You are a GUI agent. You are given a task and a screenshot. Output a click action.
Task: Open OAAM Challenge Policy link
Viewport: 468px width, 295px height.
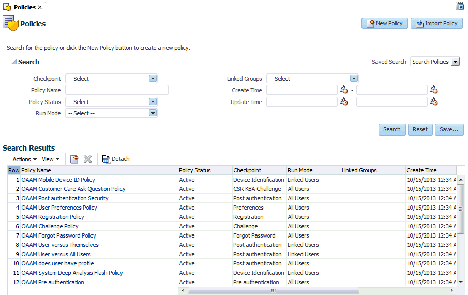coord(50,226)
